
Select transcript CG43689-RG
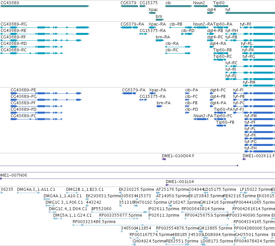45,27
